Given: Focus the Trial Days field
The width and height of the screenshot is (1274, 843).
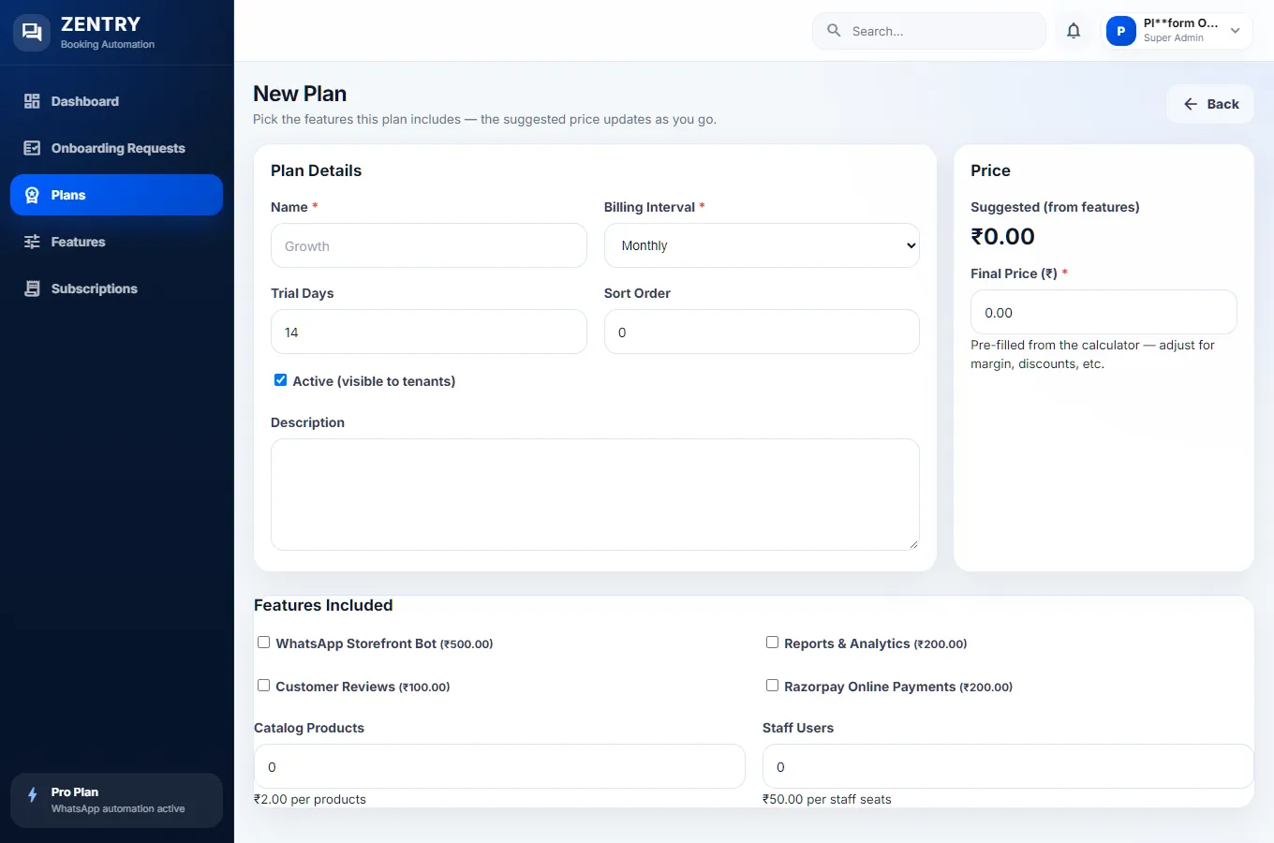Looking at the screenshot, I should pyautogui.click(x=429, y=332).
